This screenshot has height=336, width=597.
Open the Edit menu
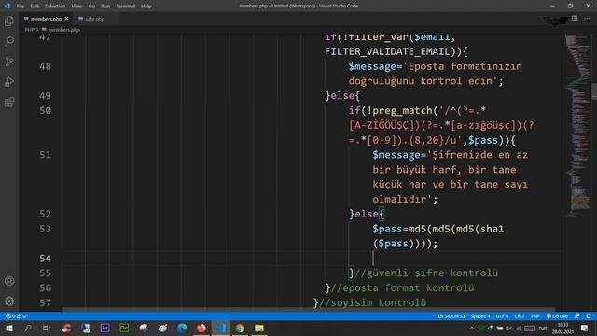(35, 7)
